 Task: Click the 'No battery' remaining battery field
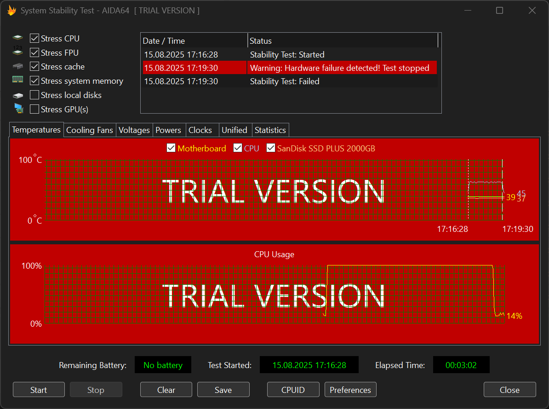163,365
